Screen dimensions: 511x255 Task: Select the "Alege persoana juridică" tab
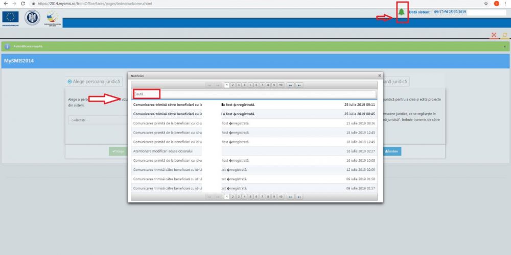pyautogui.click(x=94, y=81)
